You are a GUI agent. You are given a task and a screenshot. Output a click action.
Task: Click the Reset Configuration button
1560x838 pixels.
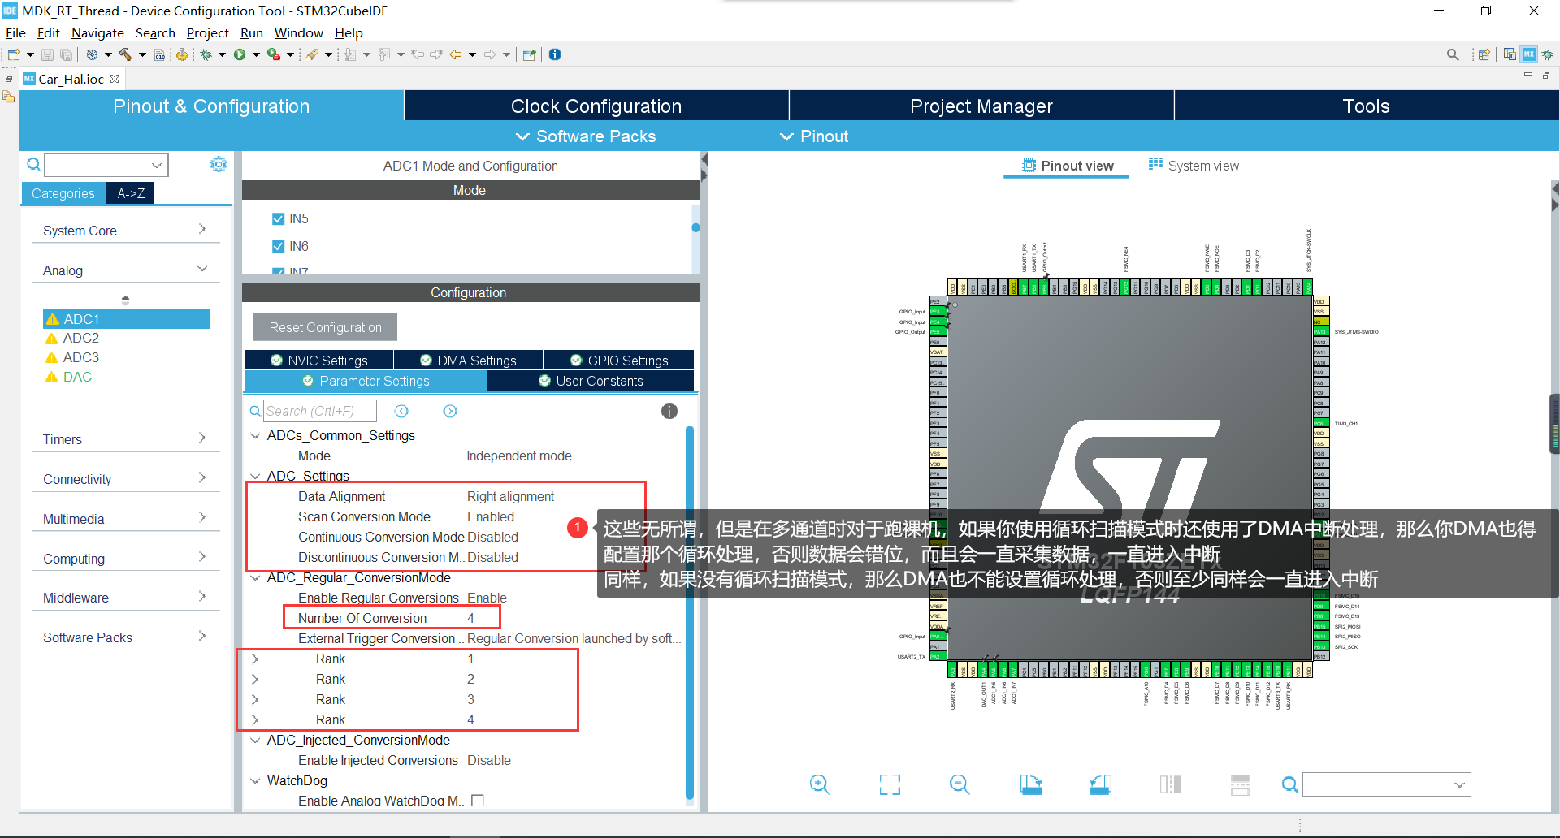[324, 327]
